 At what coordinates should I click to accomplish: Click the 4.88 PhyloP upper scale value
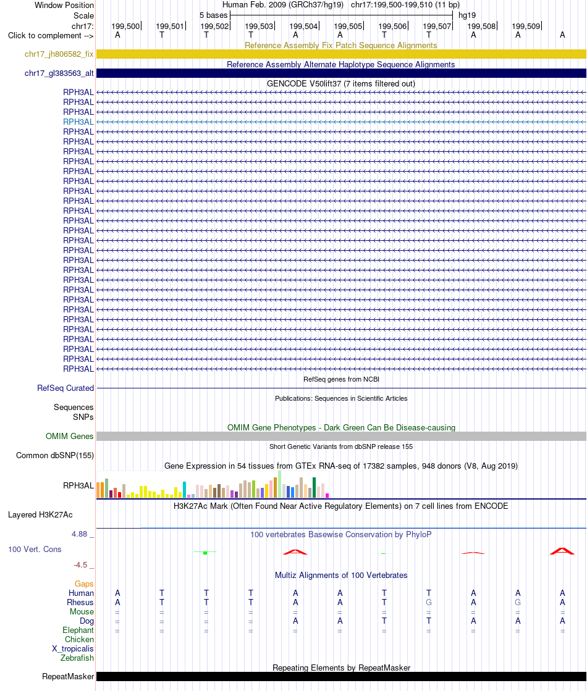coord(80,534)
